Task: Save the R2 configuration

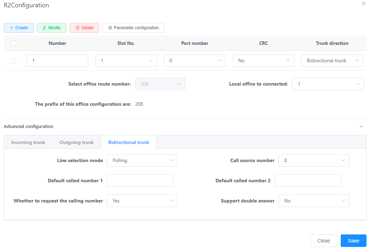Action: click(x=354, y=241)
